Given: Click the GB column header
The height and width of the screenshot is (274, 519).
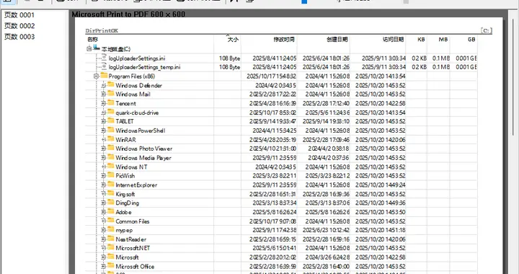Looking at the screenshot, I should click(471, 40).
